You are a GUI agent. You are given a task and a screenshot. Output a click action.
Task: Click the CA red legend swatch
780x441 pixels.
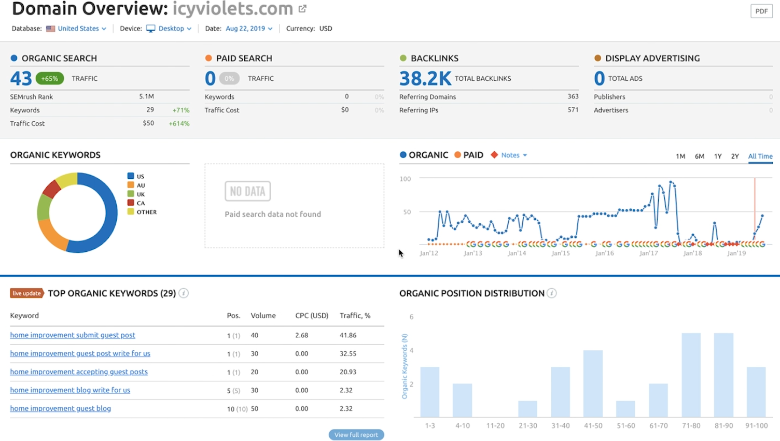131,203
